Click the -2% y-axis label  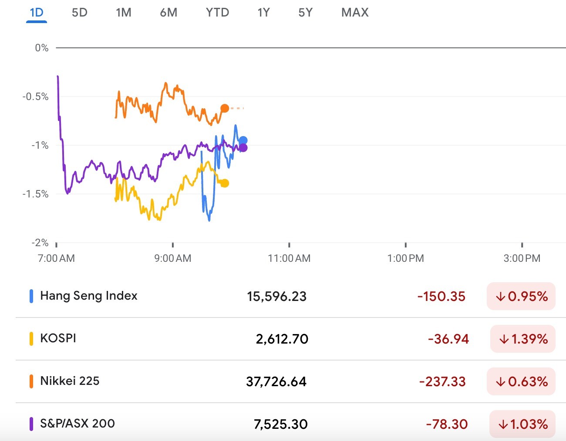pyautogui.click(x=40, y=243)
